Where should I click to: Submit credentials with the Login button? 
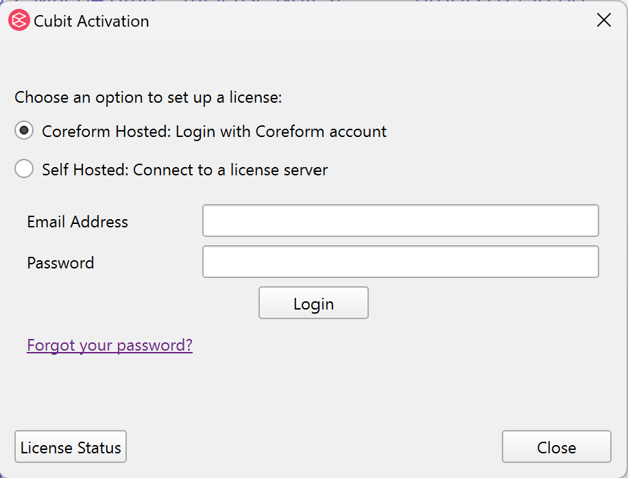313,303
